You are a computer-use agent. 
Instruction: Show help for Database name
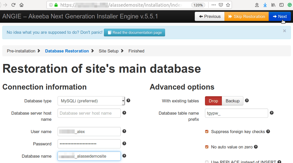pos(124,156)
